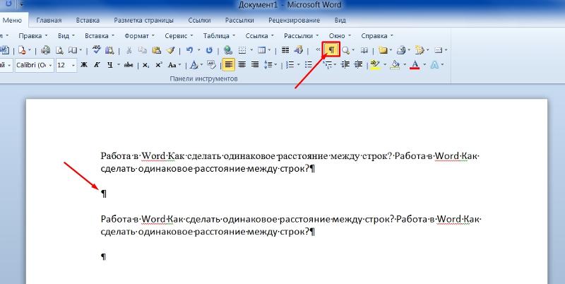The height and width of the screenshot is (284, 565).
Task: Click the Research books icon
Action: [x=109, y=50]
